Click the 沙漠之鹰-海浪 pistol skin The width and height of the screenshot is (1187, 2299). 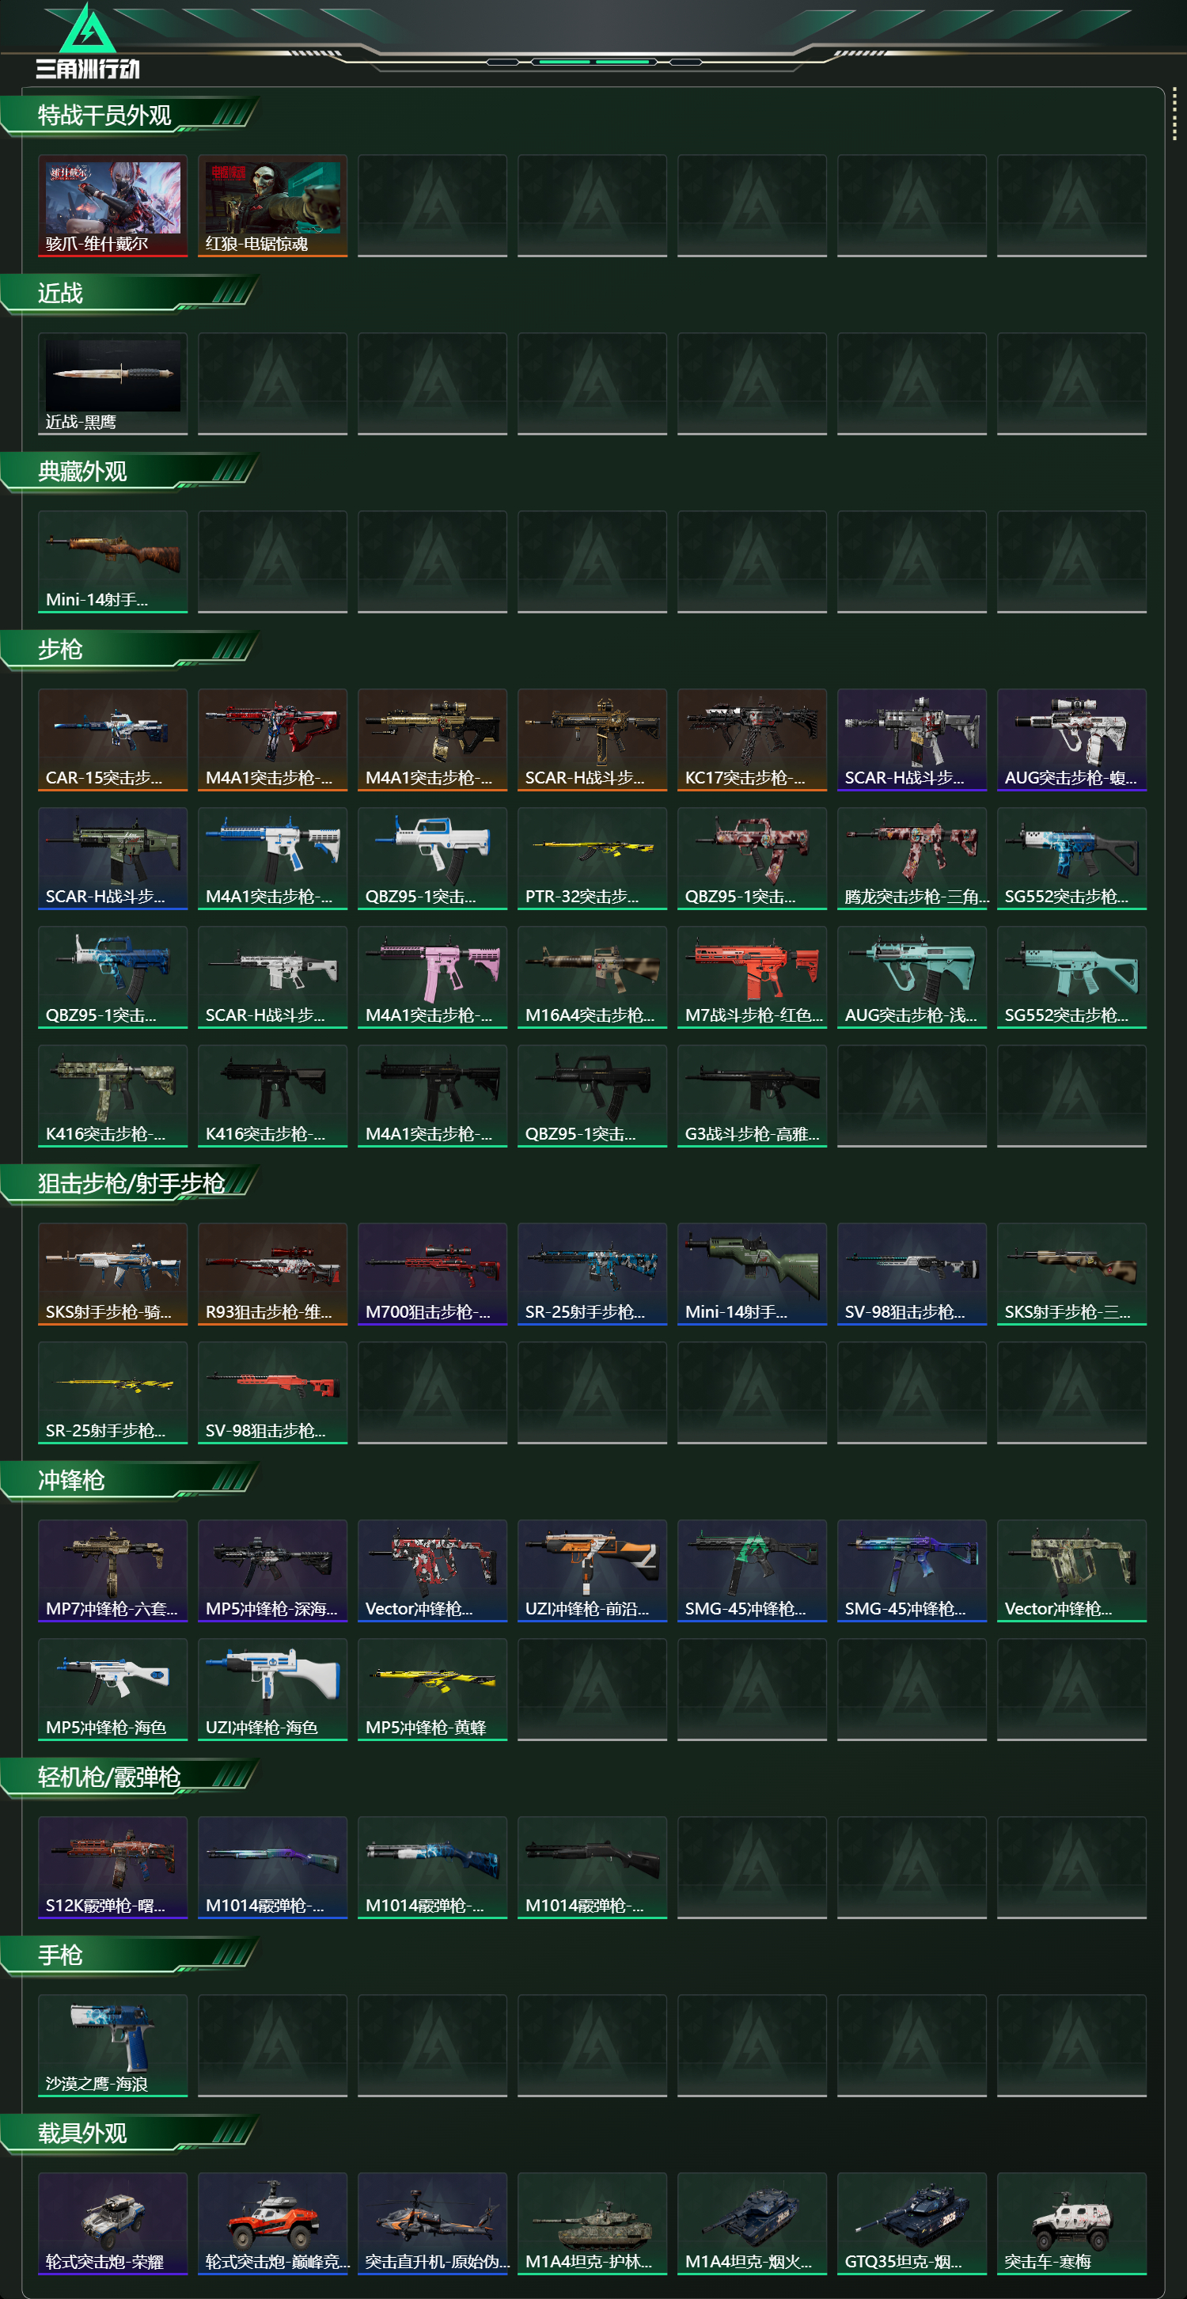point(112,2046)
